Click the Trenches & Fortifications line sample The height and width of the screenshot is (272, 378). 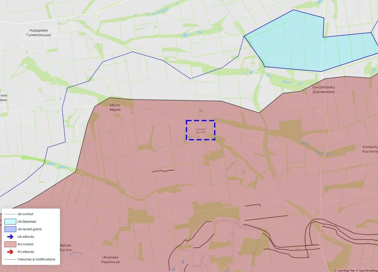coord(10,259)
